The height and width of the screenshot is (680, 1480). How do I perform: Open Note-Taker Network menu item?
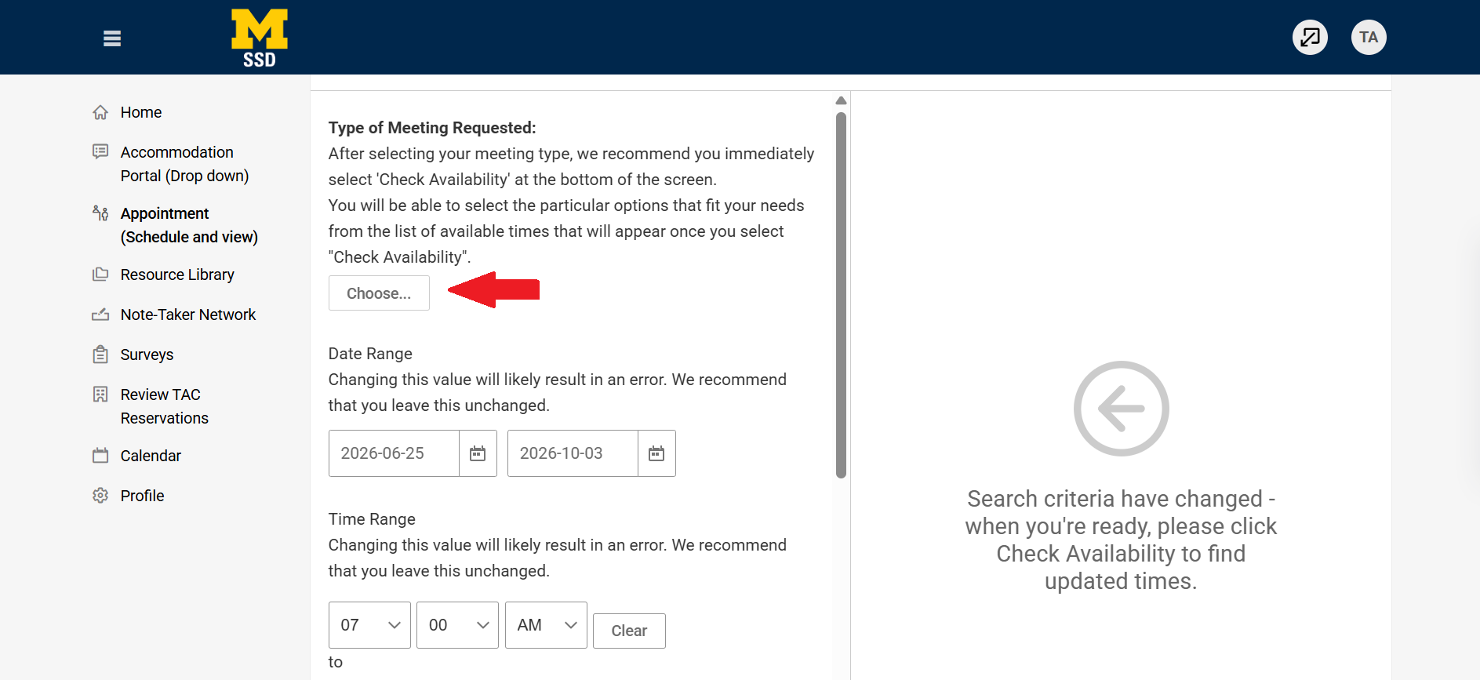188,315
